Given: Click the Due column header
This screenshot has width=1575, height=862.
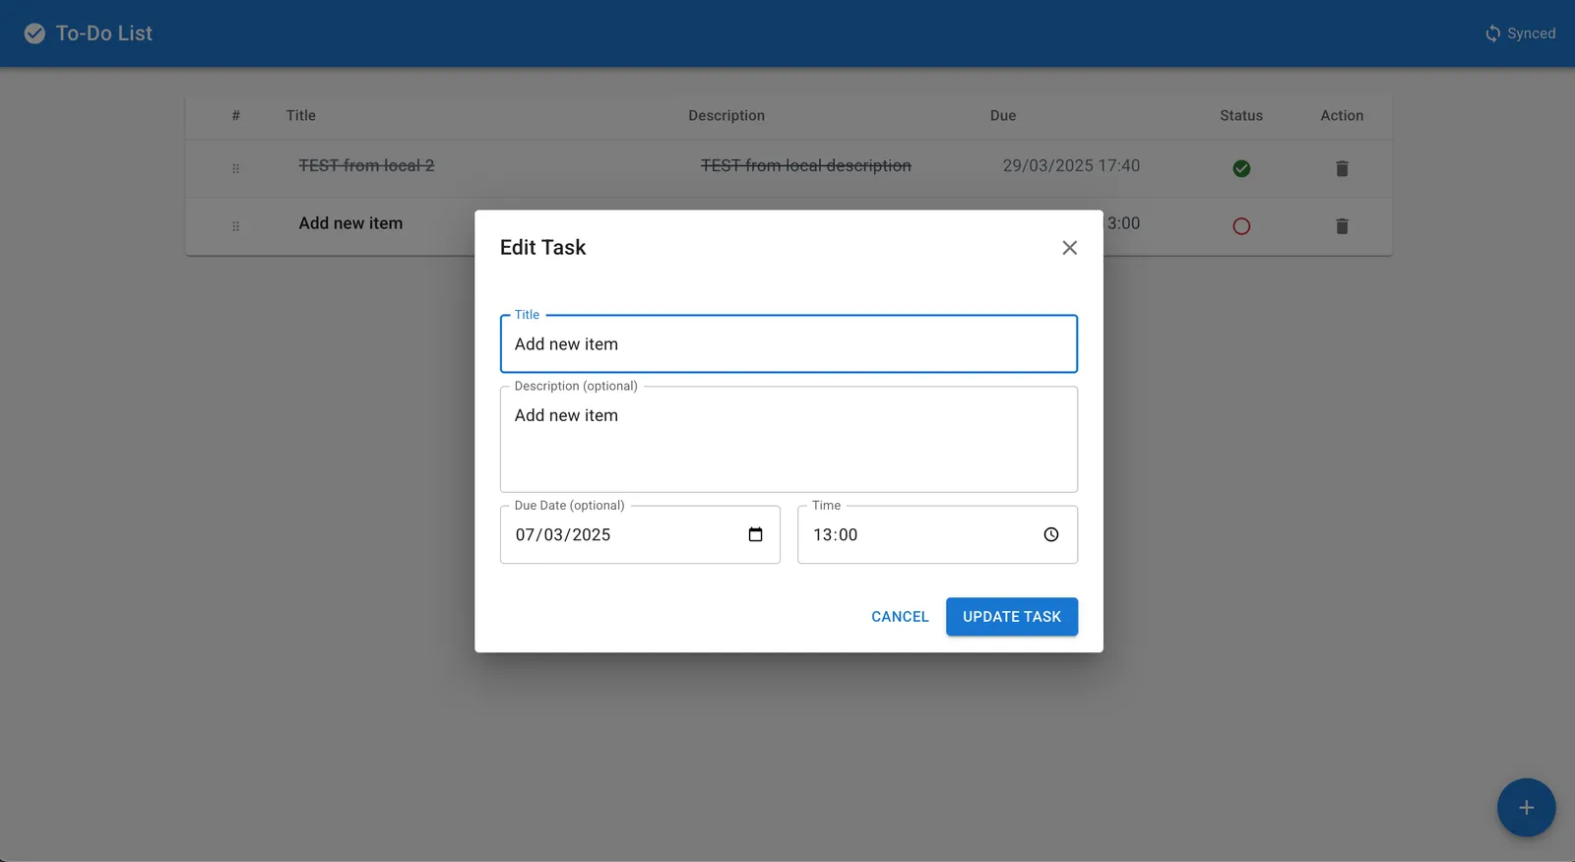Looking at the screenshot, I should [1003, 116].
